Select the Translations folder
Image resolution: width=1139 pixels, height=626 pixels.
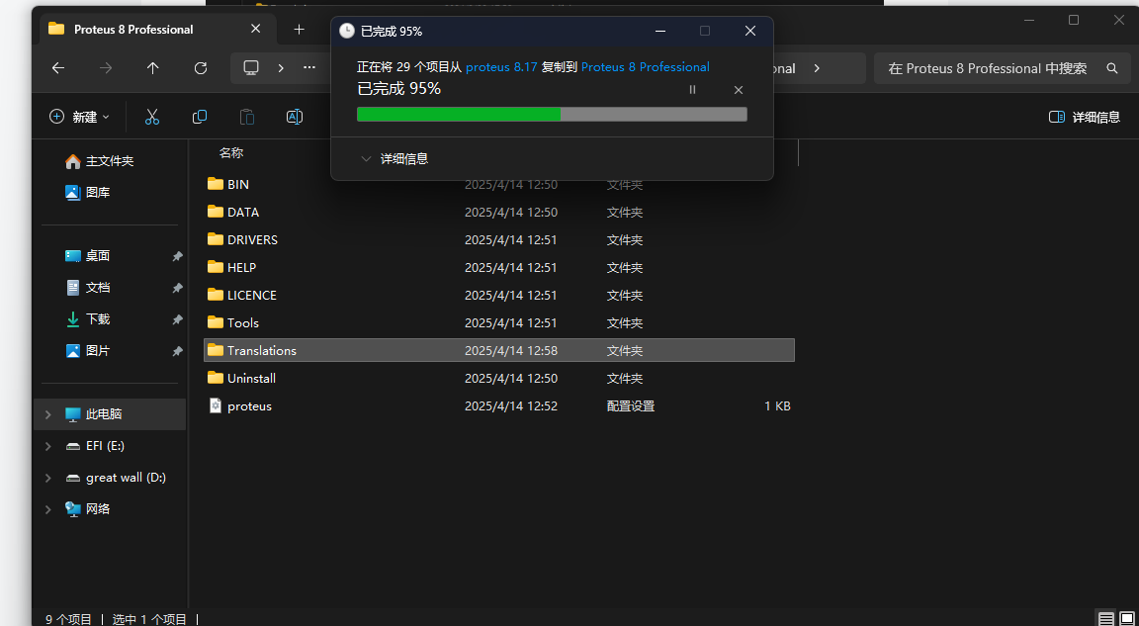pyautogui.click(x=499, y=350)
